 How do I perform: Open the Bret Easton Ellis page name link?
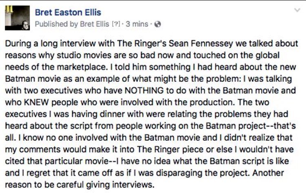click(x=68, y=13)
